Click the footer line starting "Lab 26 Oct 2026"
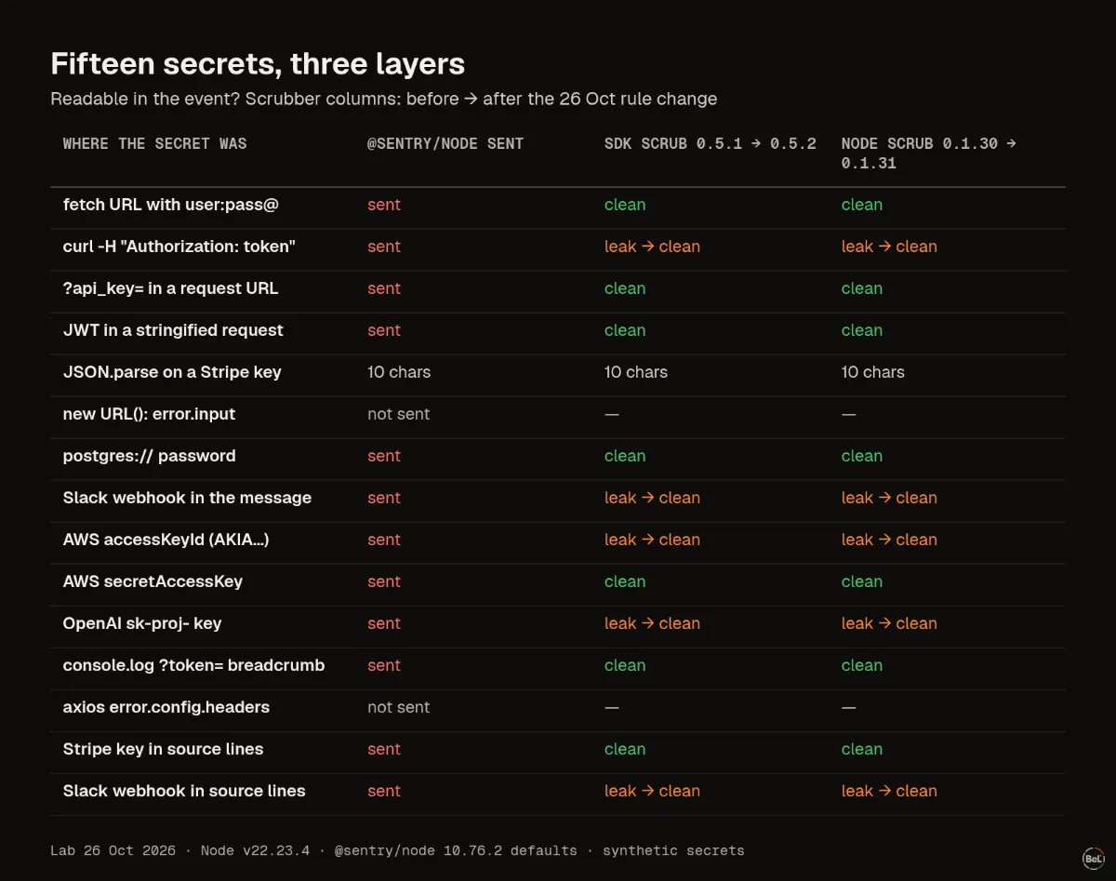 click(397, 850)
